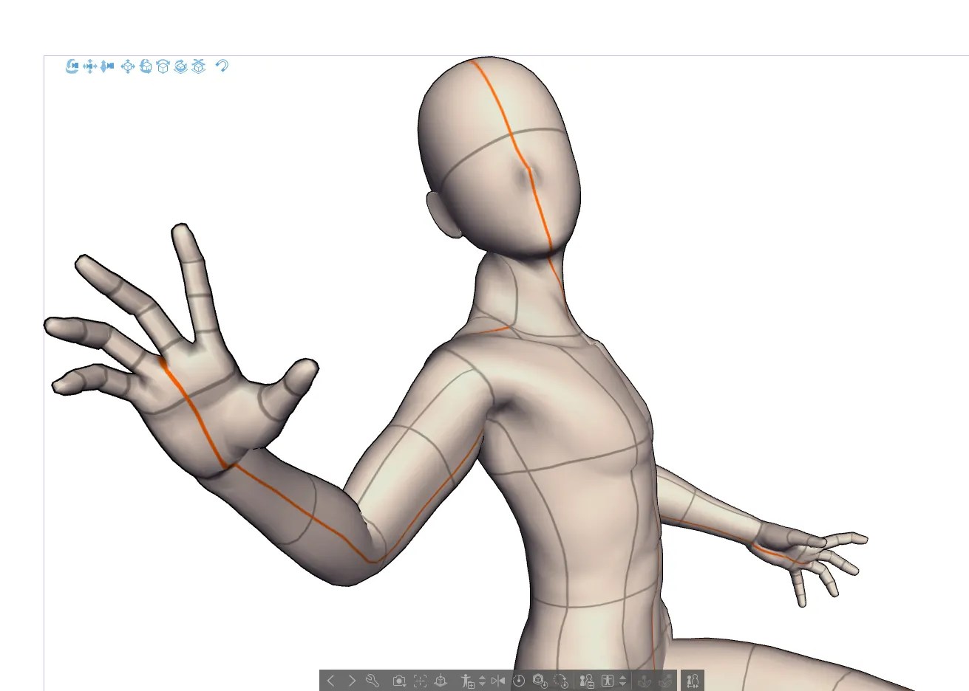Click the second greyed-out joint icon before the figure-pair button
The image size is (969, 691).
point(665,681)
